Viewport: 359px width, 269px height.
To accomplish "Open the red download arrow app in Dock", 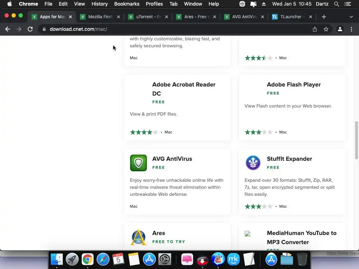I will [202, 260].
